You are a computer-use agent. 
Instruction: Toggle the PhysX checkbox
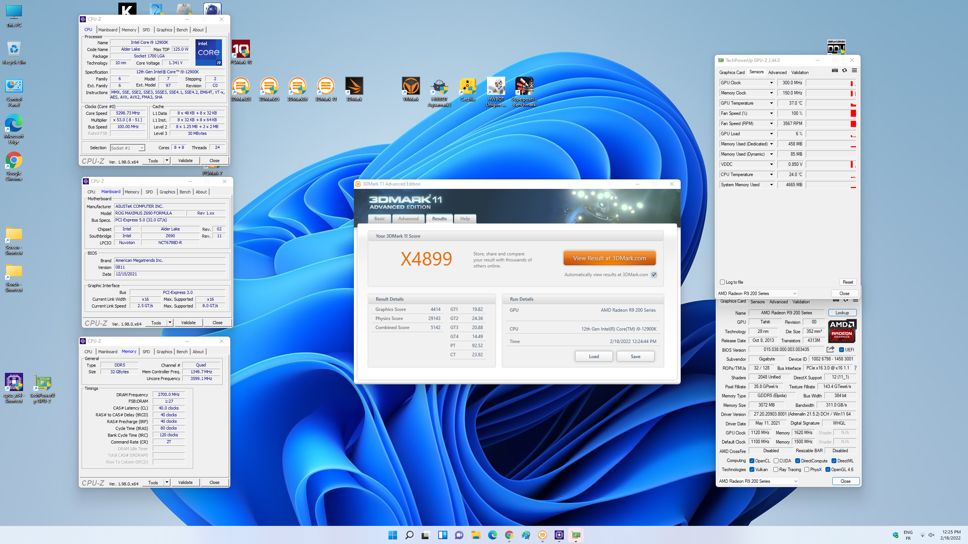coord(807,470)
